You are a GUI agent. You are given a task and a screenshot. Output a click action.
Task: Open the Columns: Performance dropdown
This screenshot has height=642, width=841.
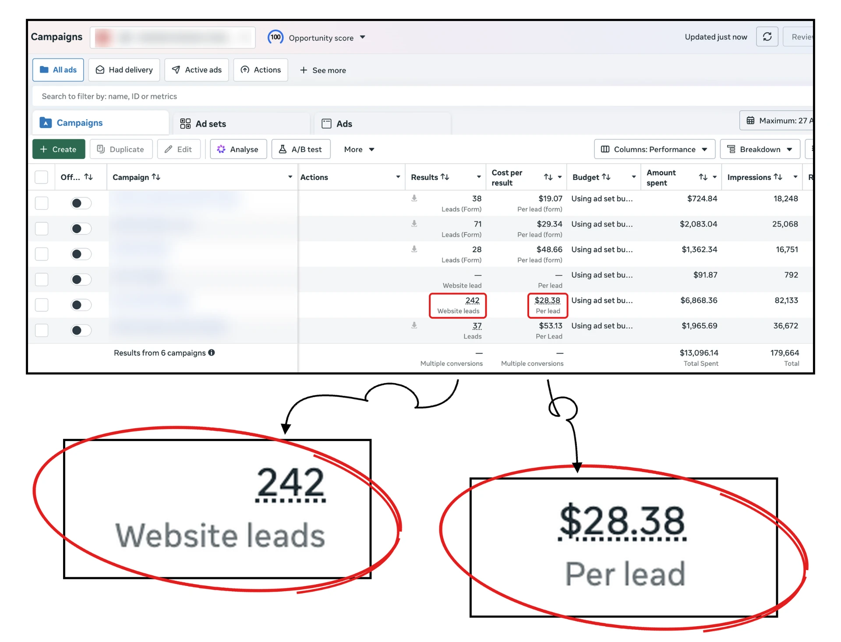(654, 149)
